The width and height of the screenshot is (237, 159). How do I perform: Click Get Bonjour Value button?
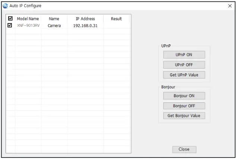184,116
